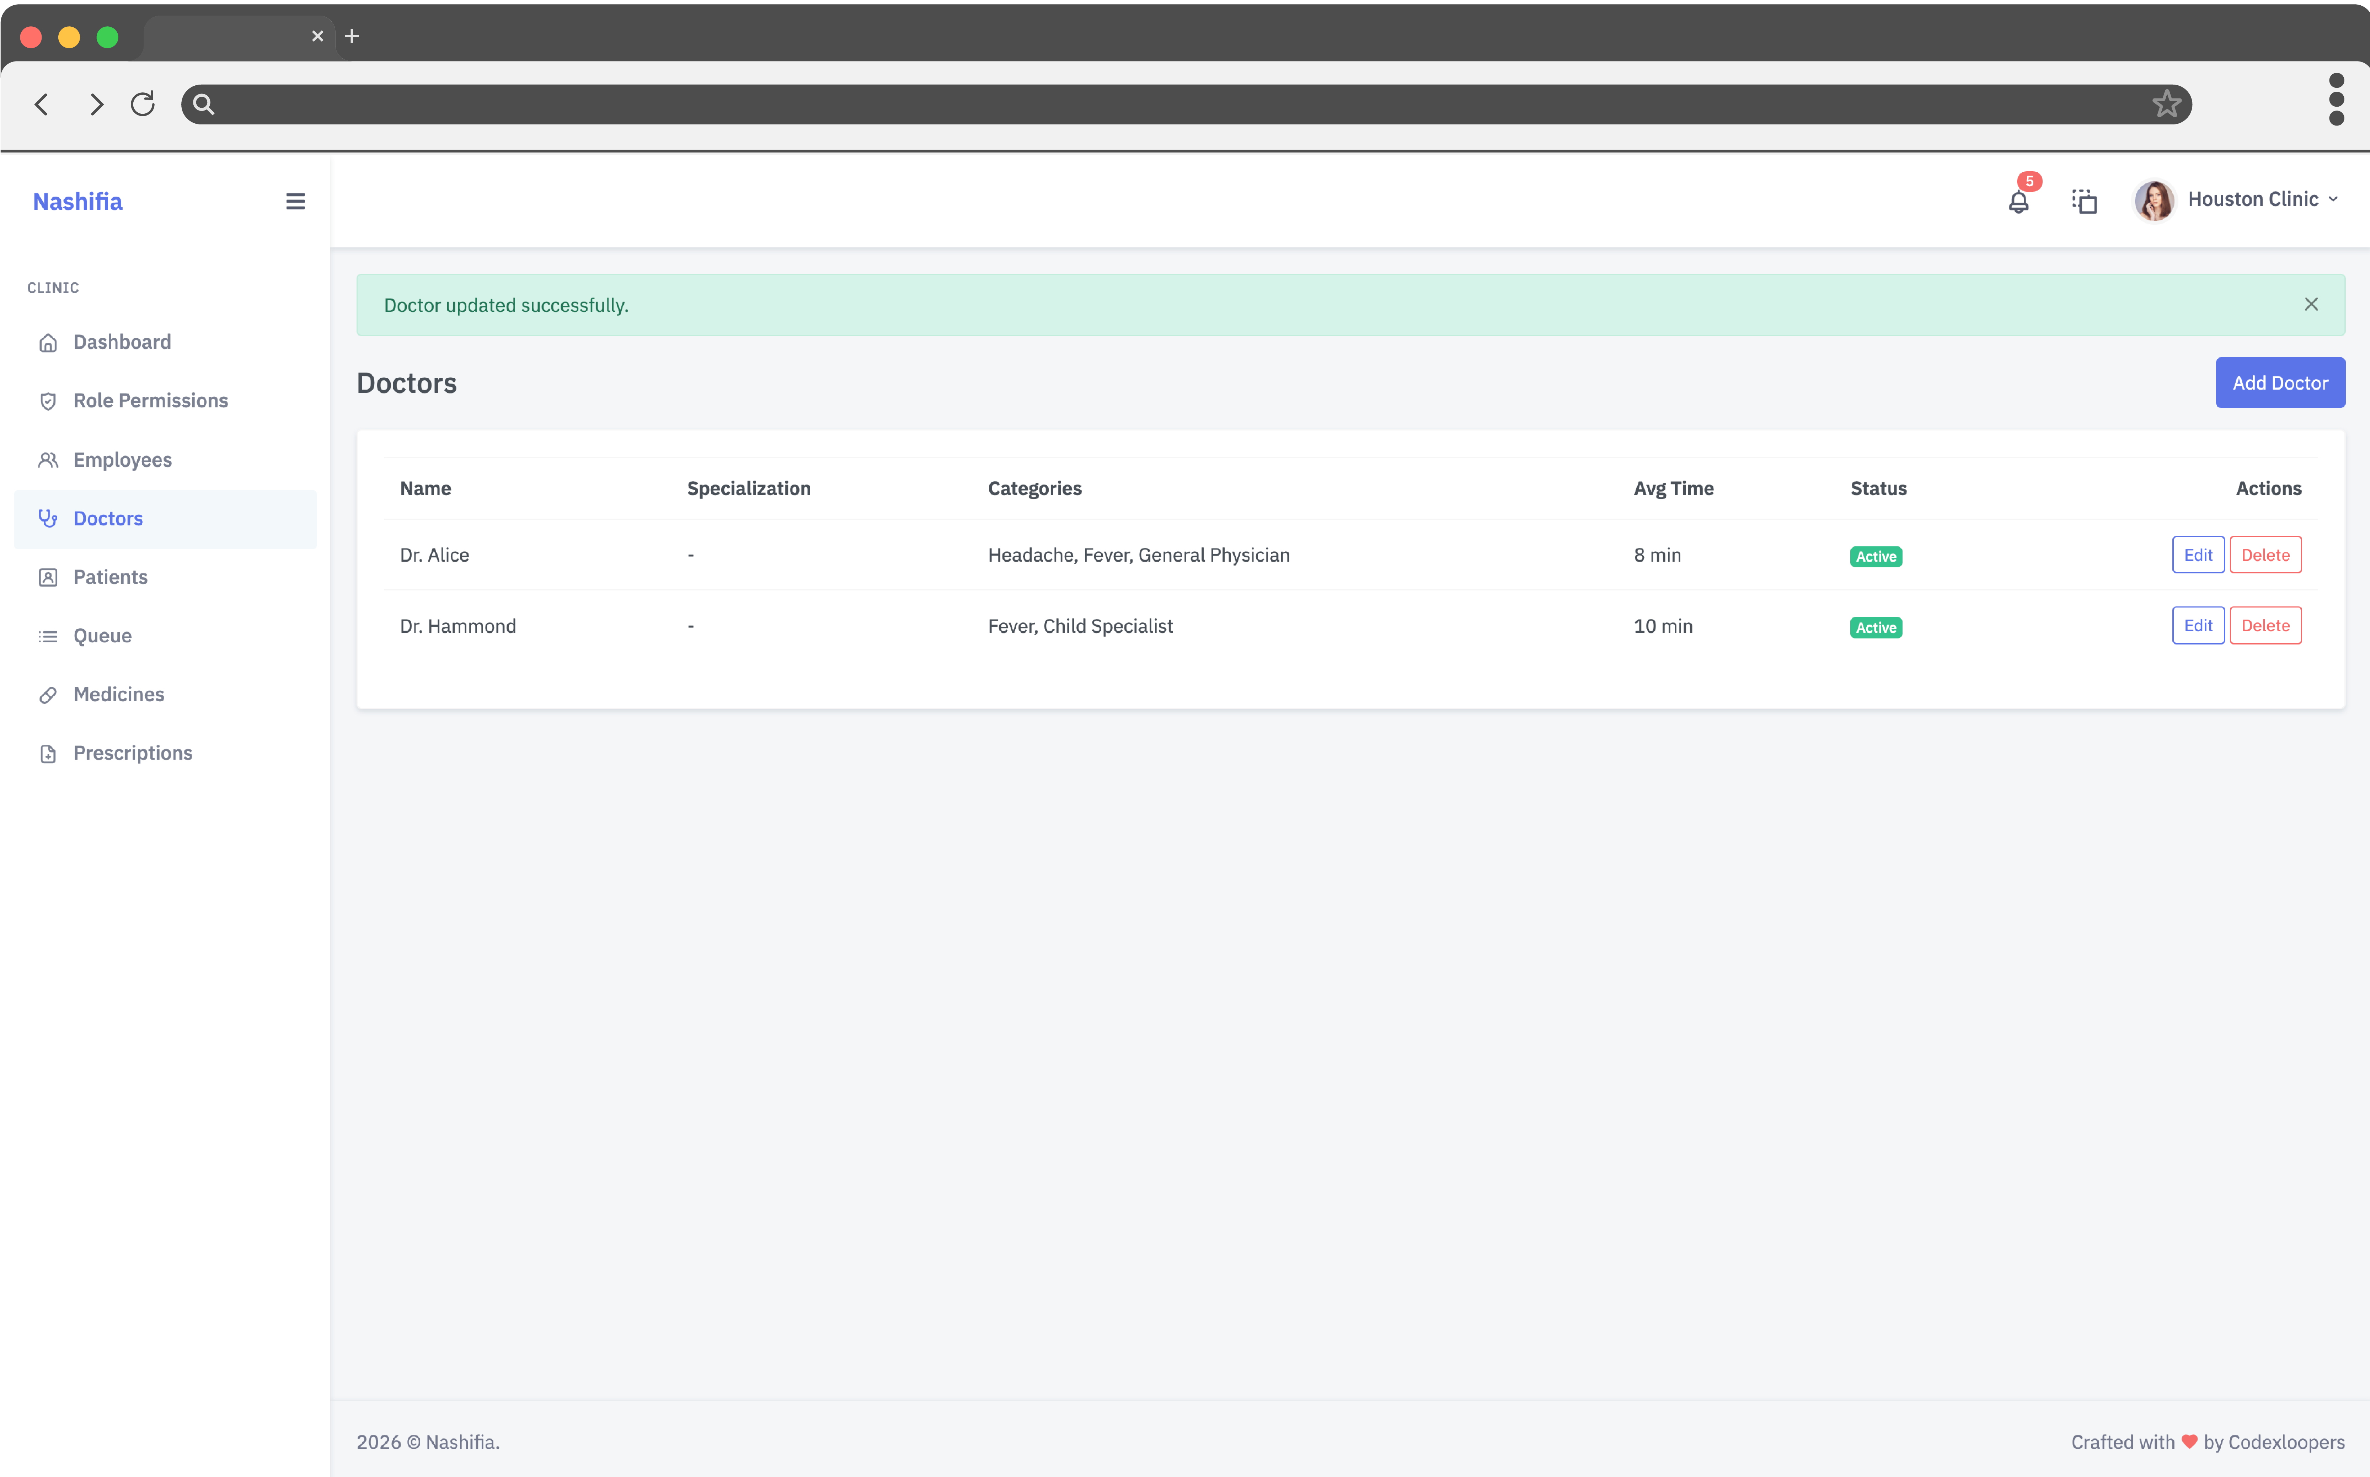Viewport: 2370px width, 1477px height.
Task: Click the Doctors stethoscope icon
Action: click(48, 519)
